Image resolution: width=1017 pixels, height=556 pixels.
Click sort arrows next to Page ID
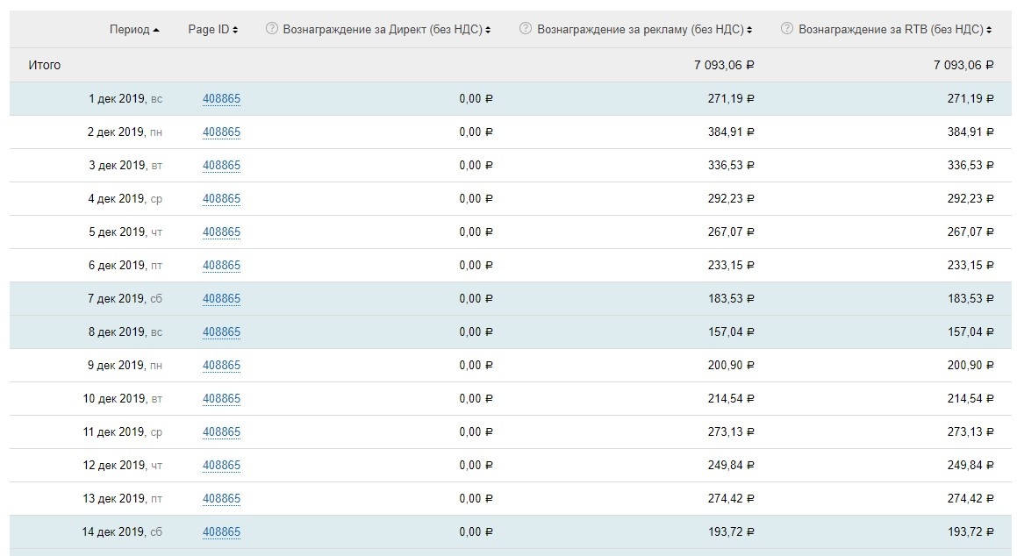pyautogui.click(x=235, y=30)
